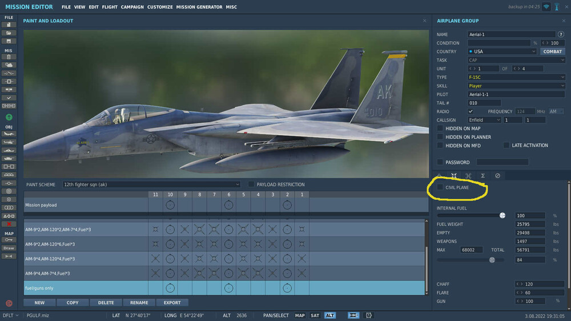
Task: Click the INTERNAL FUEL slider handle
Action: [502, 215]
